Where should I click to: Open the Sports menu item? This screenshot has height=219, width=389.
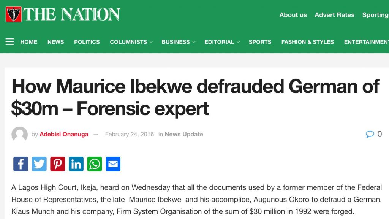(260, 42)
